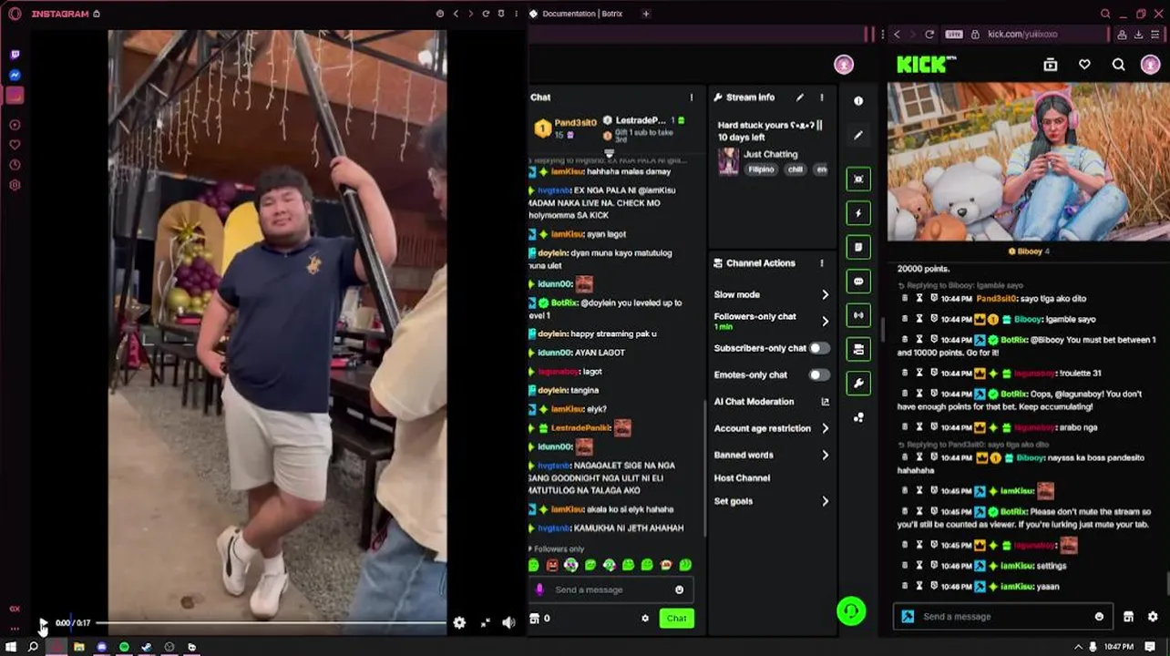The image size is (1170, 656).
Task: Click the chat bubble dashboard icon
Action: coord(858,282)
